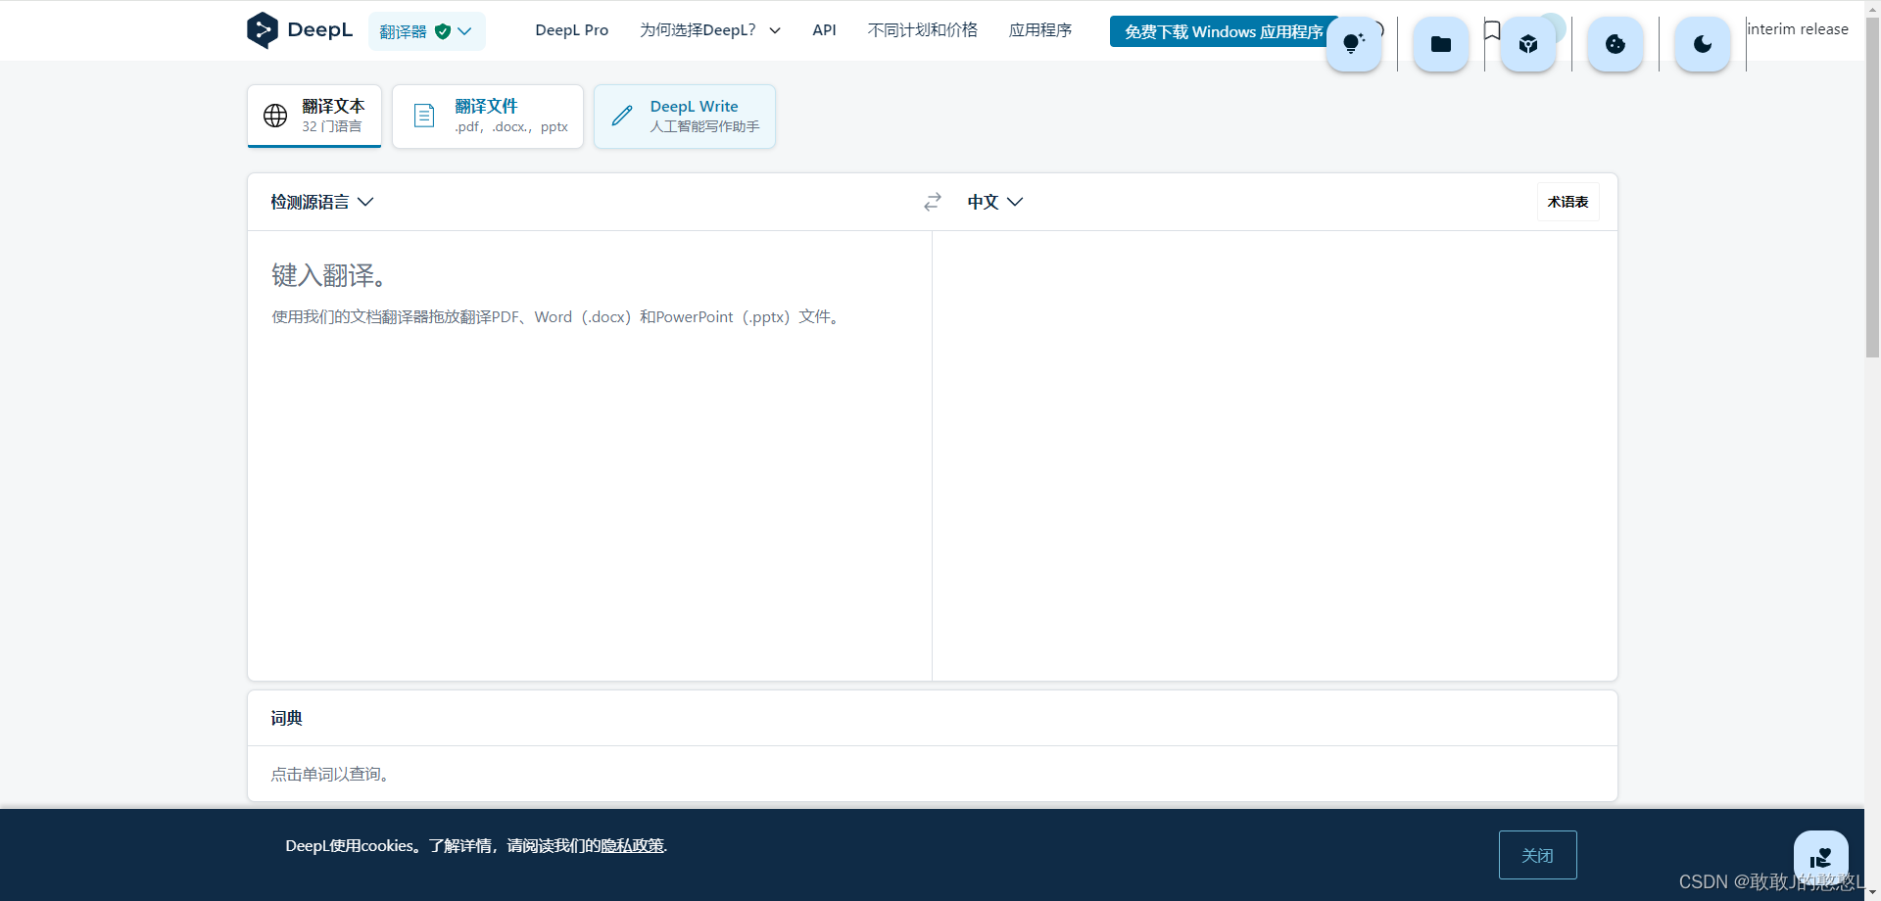The image size is (1881, 901).
Task: Expand the 为何选择DeepL? menu
Action: tap(710, 30)
